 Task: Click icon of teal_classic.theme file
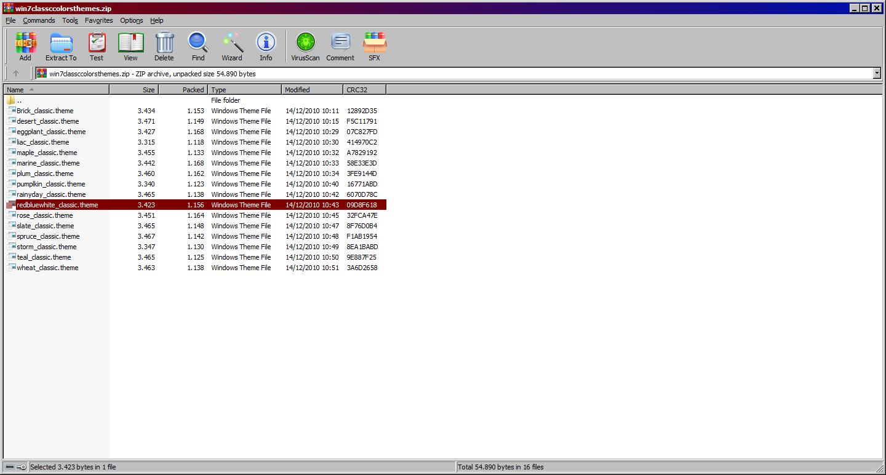pyautogui.click(x=11, y=257)
